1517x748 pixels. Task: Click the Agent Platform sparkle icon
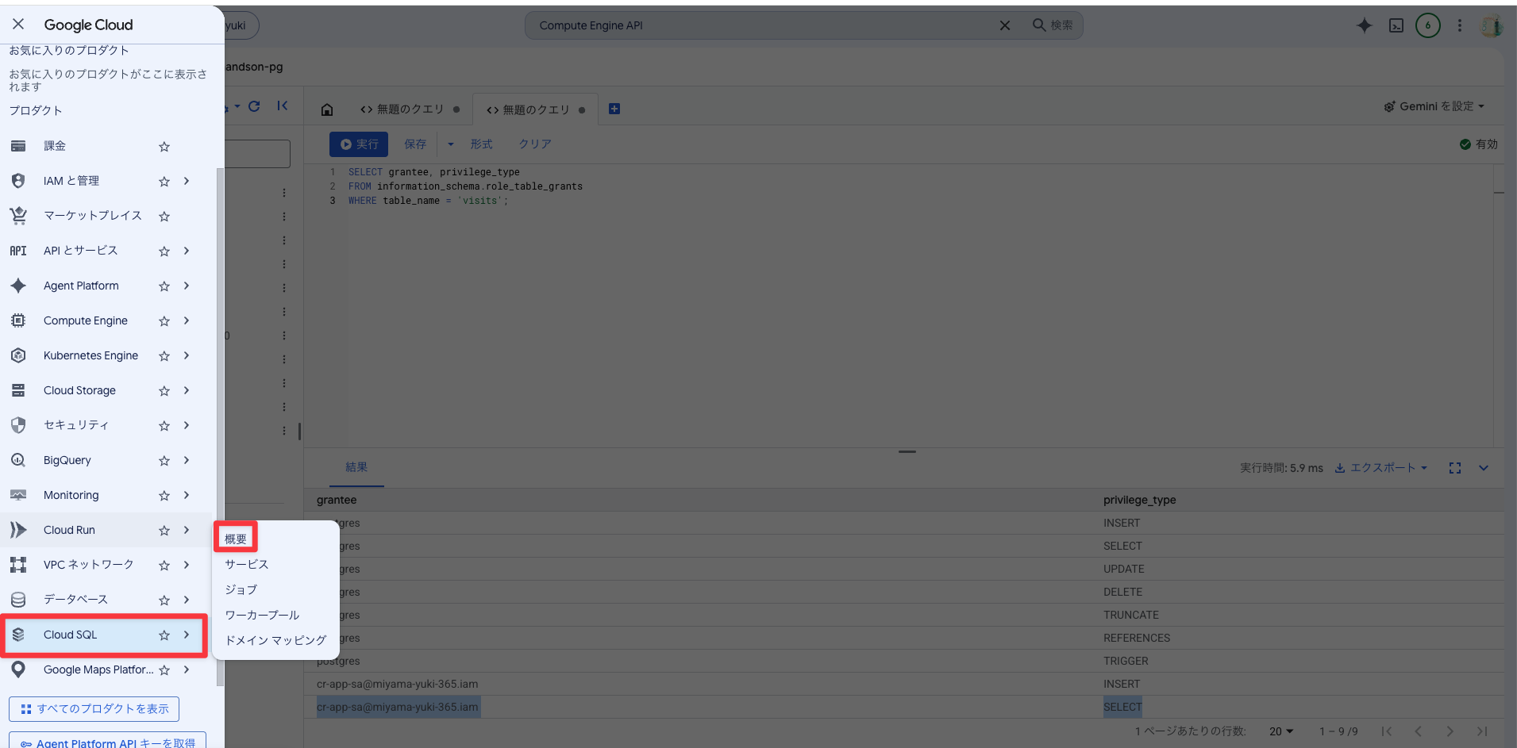tap(18, 286)
